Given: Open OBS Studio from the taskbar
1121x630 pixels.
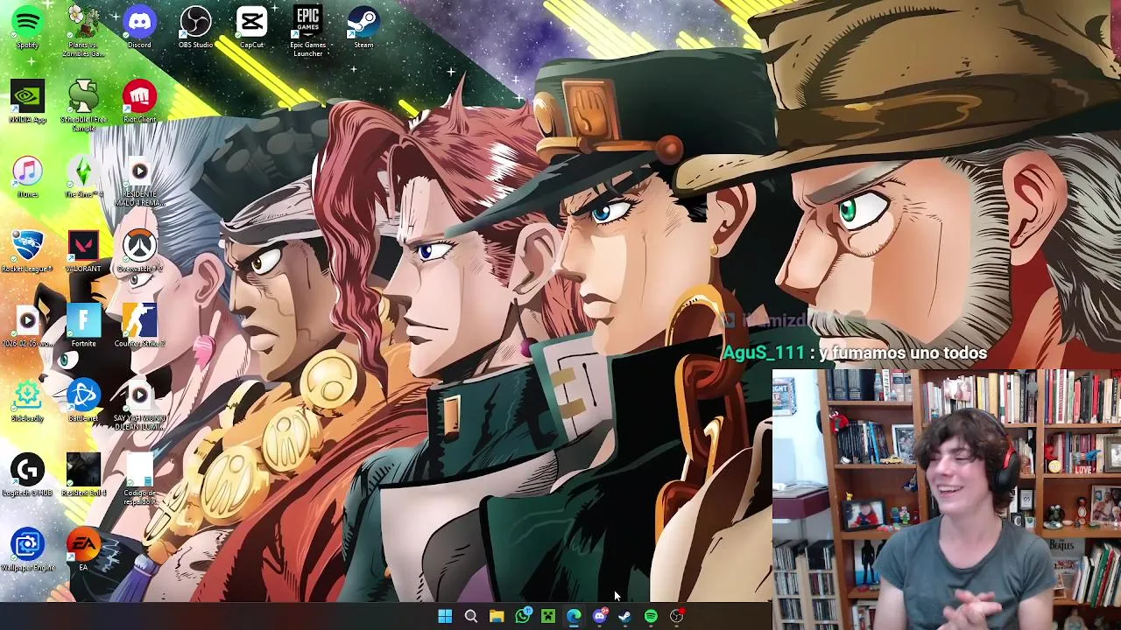Looking at the screenshot, I should point(677,617).
